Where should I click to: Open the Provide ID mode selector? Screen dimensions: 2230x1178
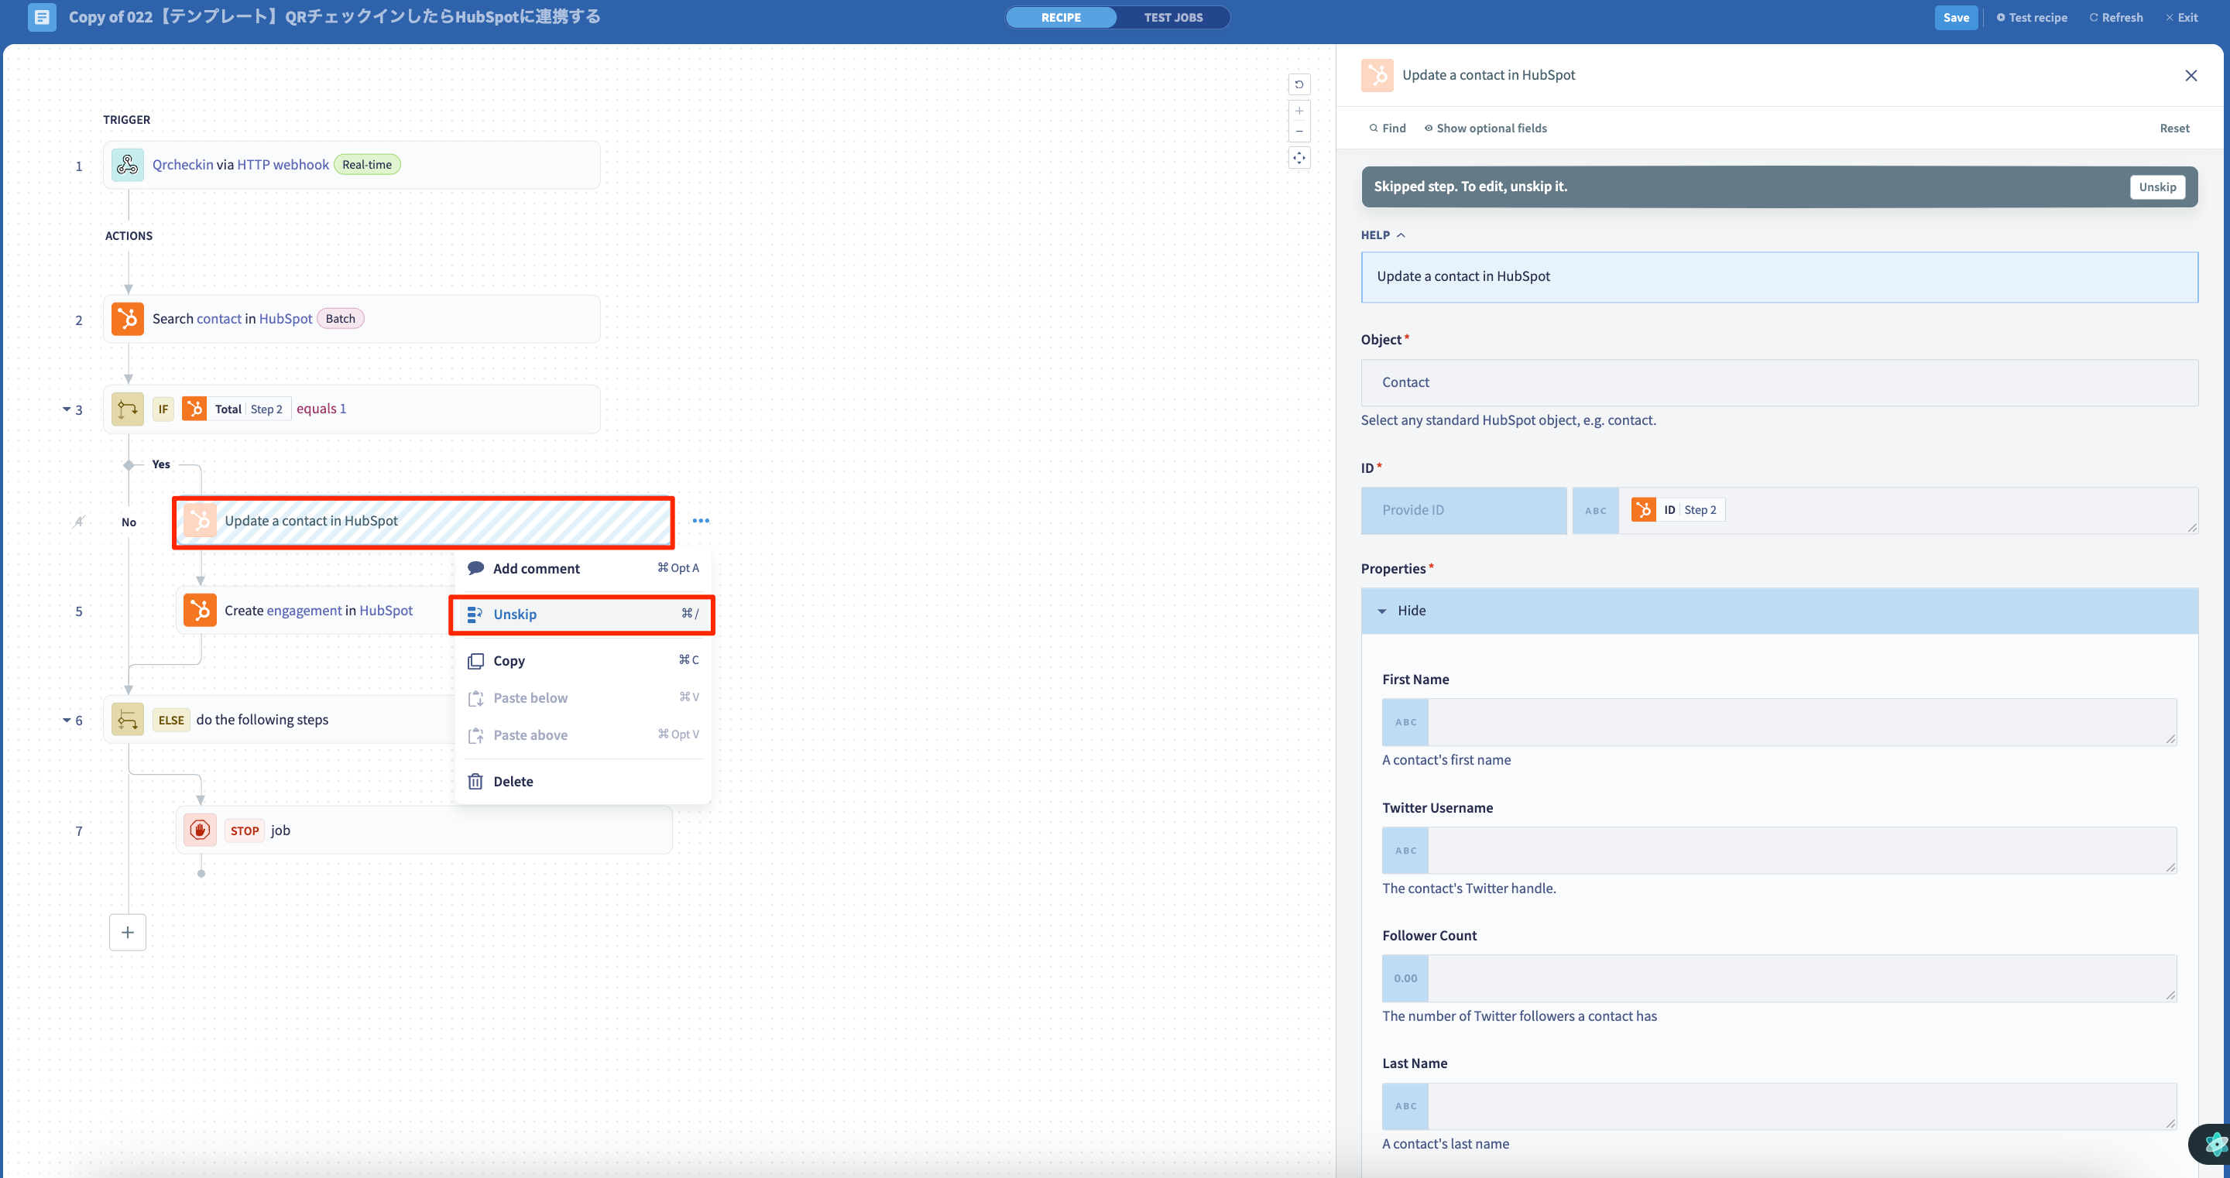[1463, 510]
